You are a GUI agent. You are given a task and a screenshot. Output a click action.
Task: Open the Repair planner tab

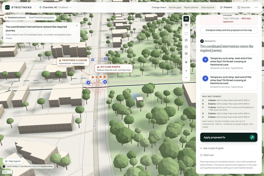(x=191, y=8)
